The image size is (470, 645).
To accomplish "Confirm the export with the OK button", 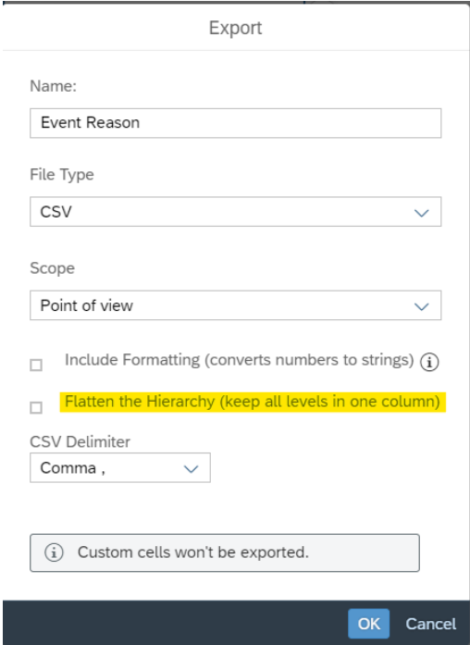I will pyautogui.click(x=368, y=624).
